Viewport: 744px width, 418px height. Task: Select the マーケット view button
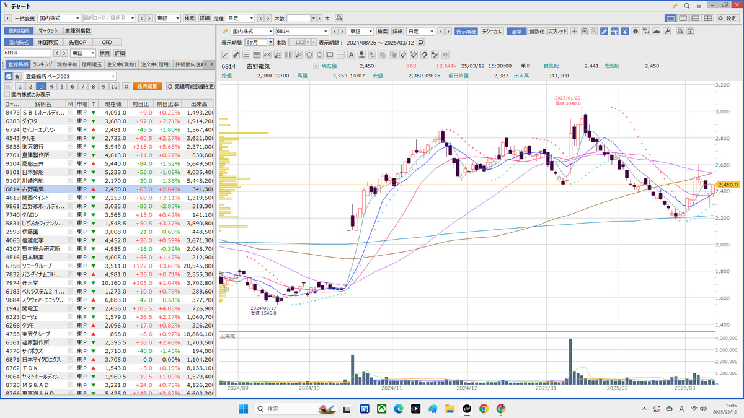pyautogui.click(x=48, y=30)
